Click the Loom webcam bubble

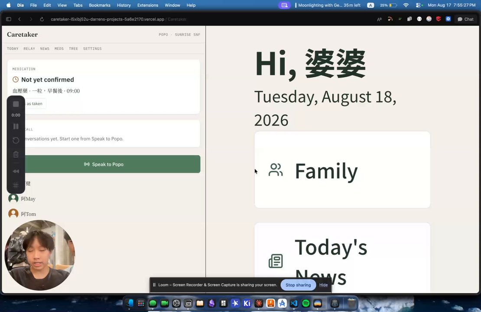(x=39, y=255)
